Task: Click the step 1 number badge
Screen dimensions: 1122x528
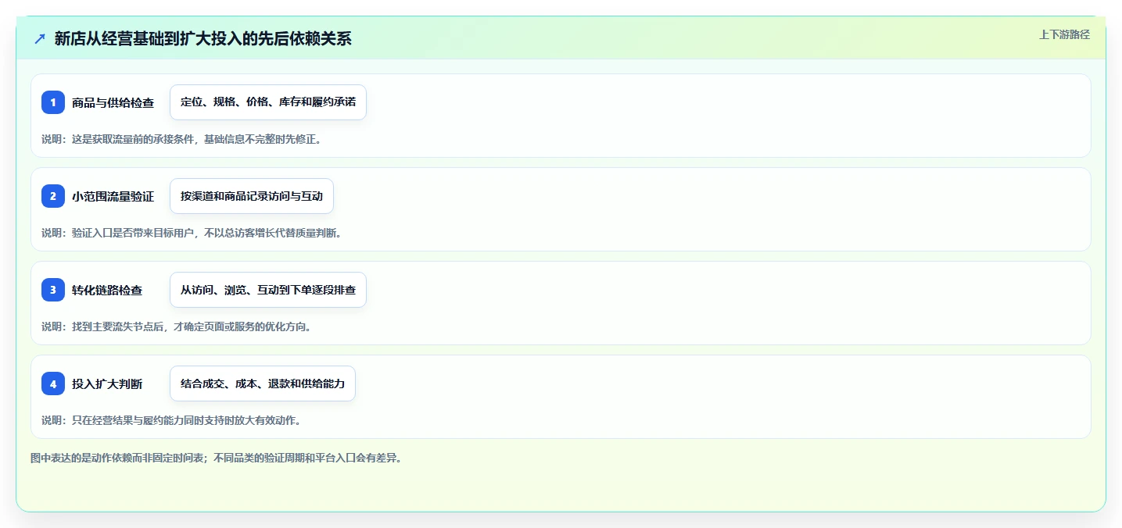Action: 53,102
